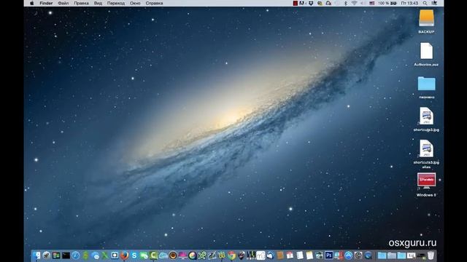Open the Trash in the Dock
This screenshot has height=262, width=467.
coord(431,255)
